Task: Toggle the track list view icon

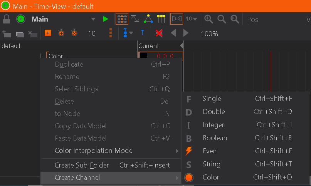Action: pos(122,19)
